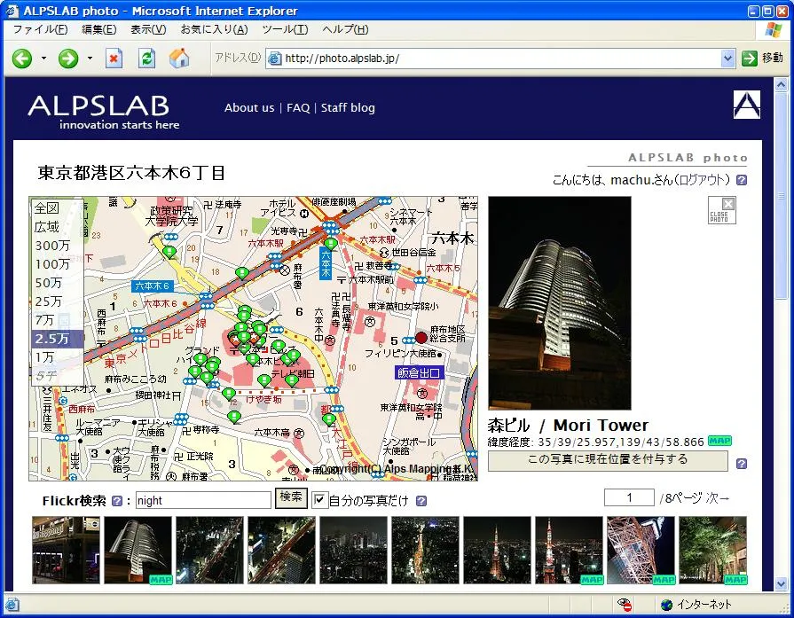Click the MAP badge beside coordinates
This screenshot has height=618, width=794.
coord(719,441)
